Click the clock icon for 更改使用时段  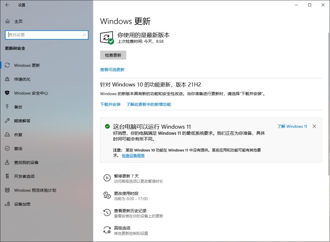107,195
